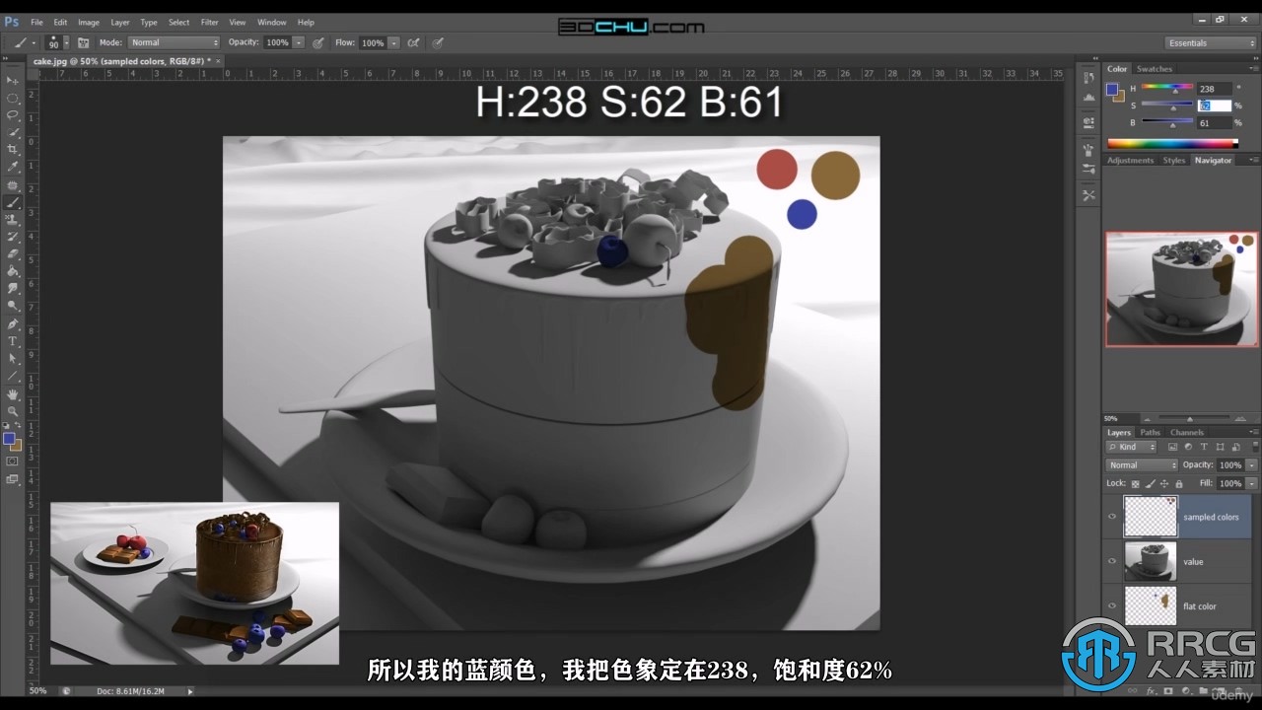Hide the sampled colors layer
Image resolution: width=1262 pixels, height=710 pixels.
pos(1112,517)
